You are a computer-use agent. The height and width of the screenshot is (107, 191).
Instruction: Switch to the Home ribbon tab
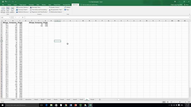coord(9,5)
